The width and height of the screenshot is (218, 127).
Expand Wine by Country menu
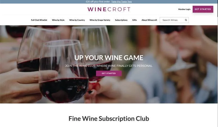pyautogui.click(x=77, y=20)
